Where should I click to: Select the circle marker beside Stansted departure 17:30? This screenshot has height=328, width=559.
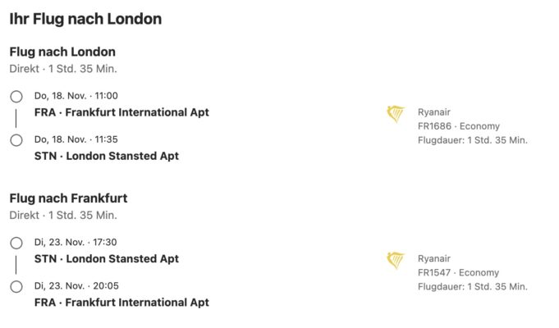[16, 244]
